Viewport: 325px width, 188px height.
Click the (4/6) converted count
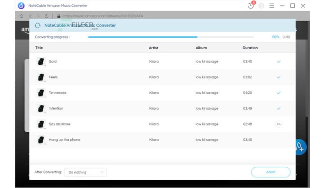pyautogui.click(x=286, y=37)
